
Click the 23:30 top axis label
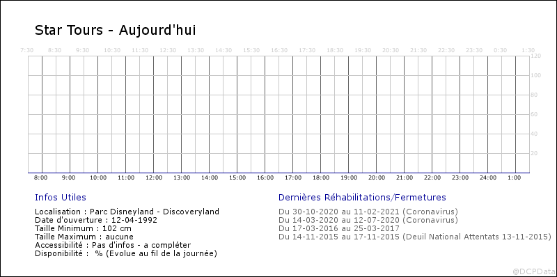(474, 50)
